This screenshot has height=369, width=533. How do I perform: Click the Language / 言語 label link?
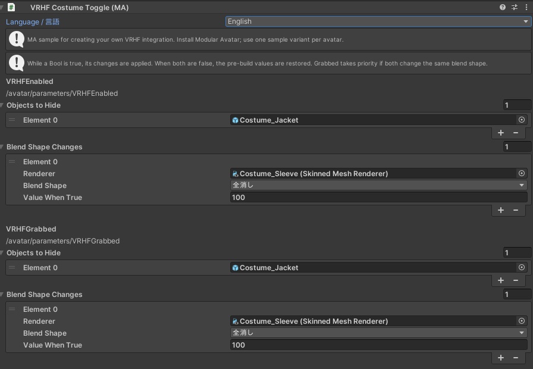point(33,22)
